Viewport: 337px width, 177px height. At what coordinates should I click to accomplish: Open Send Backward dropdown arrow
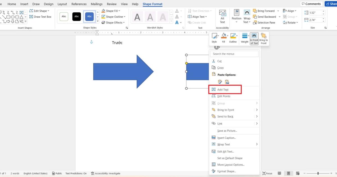pos(280,17)
